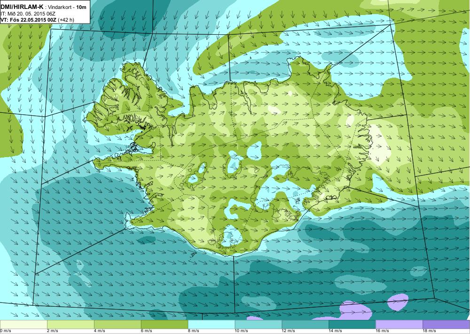
Task: Click the legend swatch between 4 and 6 m/s
Action: (117, 325)
